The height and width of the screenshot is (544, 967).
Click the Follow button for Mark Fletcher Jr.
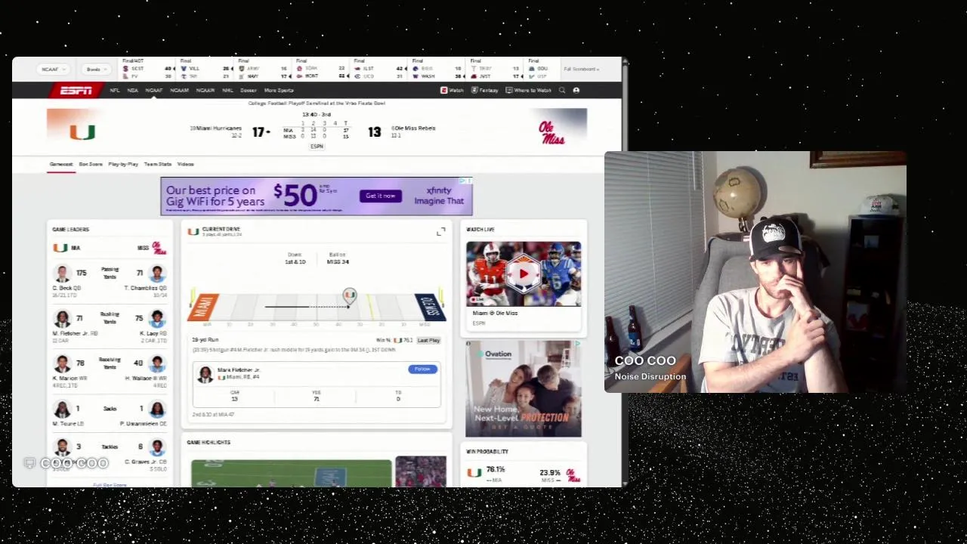click(x=422, y=369)
